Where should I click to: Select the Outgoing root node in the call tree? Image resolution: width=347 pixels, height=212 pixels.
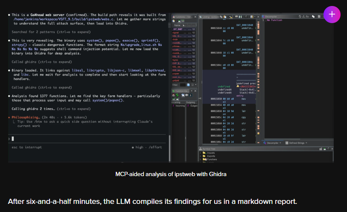point(192,106)
